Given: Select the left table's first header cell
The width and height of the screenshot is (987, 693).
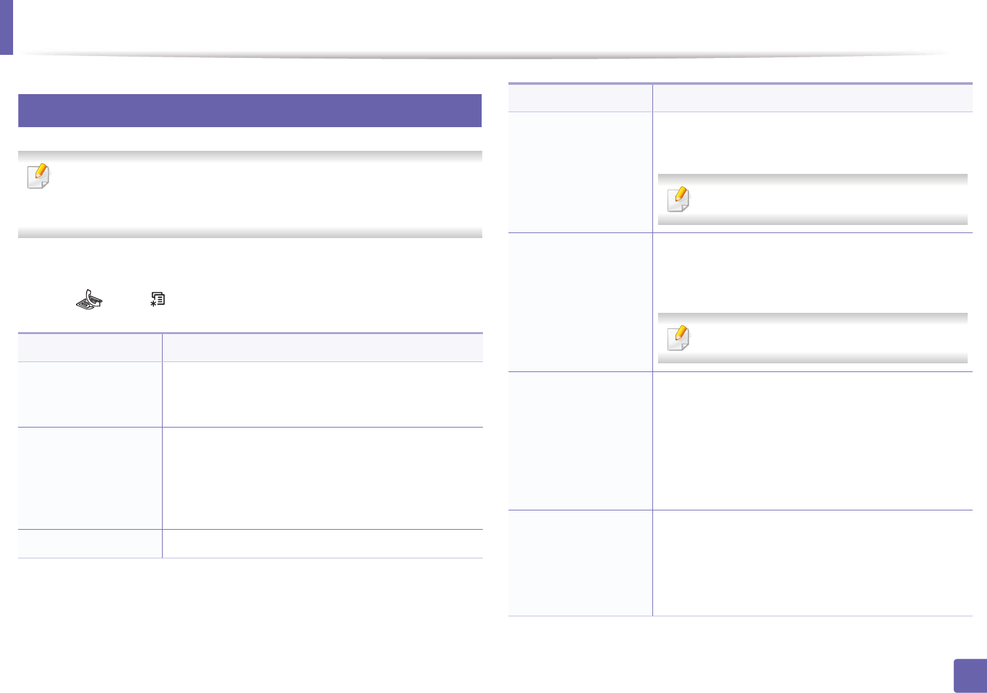Looking at the screenshot, I should (x=90, y=348).
